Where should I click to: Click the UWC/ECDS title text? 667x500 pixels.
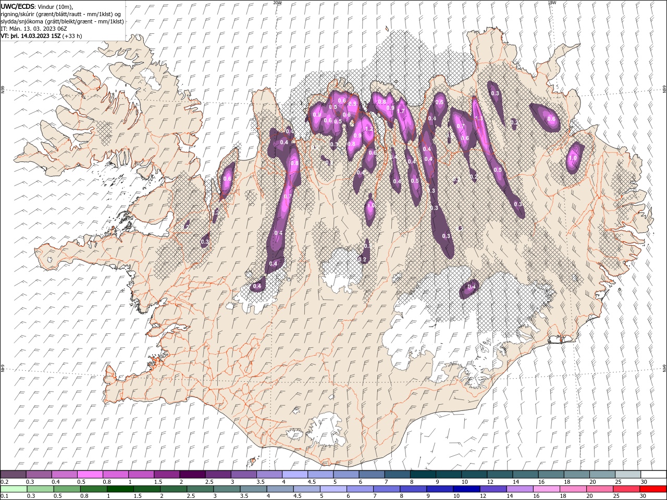point(18,6)
